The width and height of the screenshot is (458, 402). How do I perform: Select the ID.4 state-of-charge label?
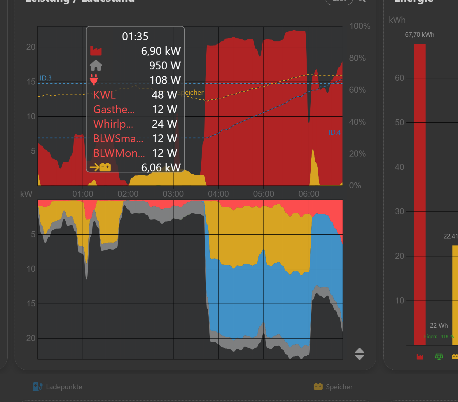click(x=334, y=132)
